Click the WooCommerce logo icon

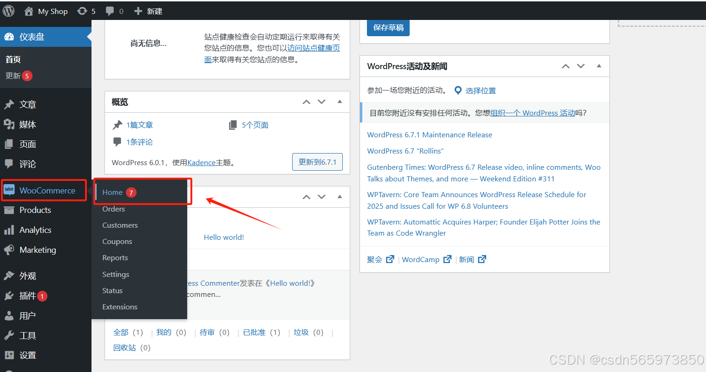[x=9, y=189]
